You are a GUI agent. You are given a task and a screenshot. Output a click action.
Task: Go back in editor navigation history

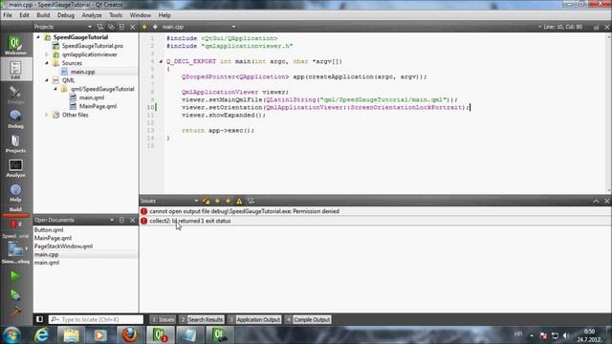coord(144,27)
